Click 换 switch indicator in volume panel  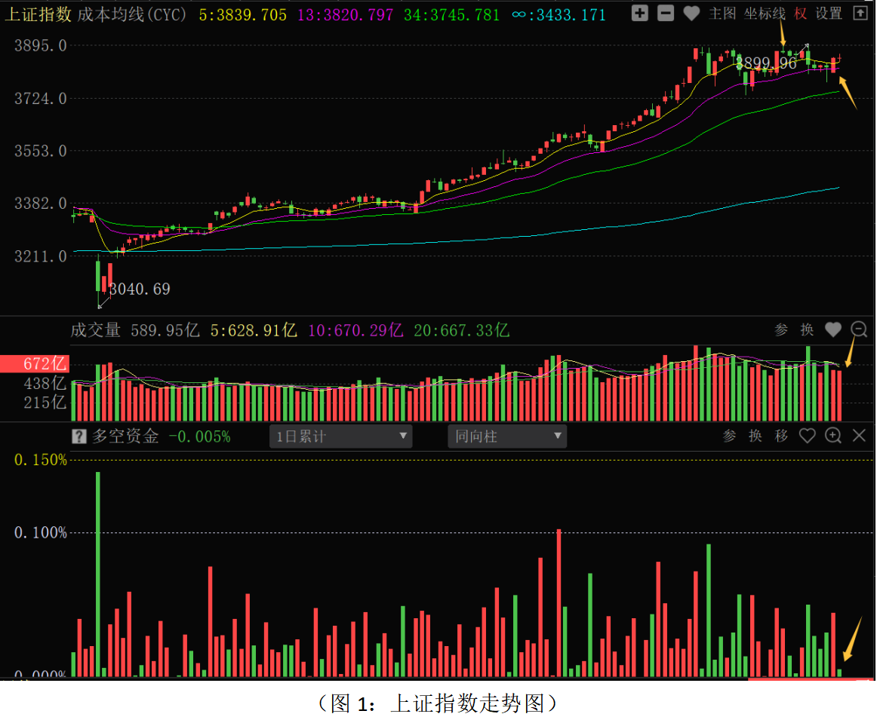(807, 329)
